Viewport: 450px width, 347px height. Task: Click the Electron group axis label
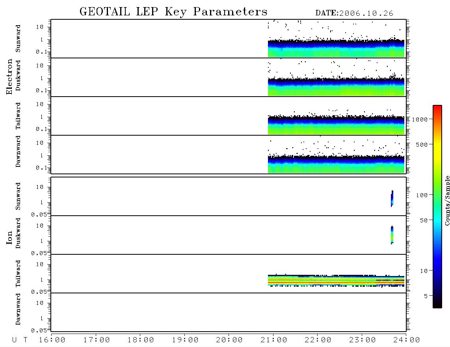[x=9, y=76]
